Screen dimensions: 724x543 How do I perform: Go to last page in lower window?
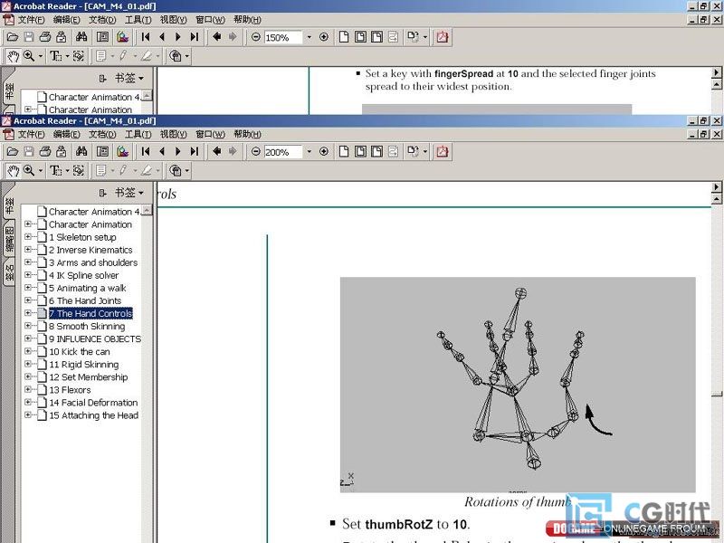[195, 151]
